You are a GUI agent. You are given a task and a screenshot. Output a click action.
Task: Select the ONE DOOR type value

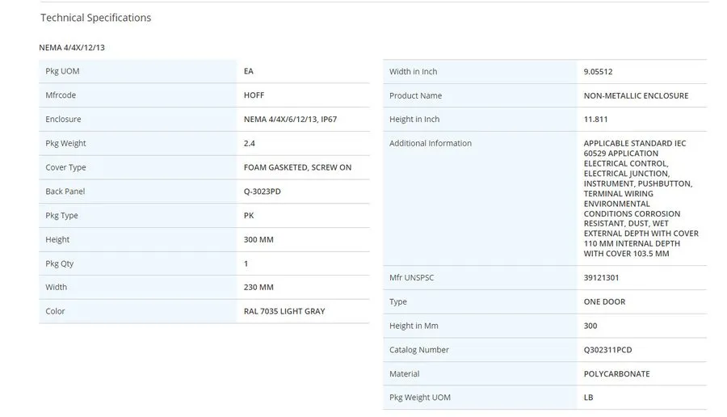coord(604,301)
